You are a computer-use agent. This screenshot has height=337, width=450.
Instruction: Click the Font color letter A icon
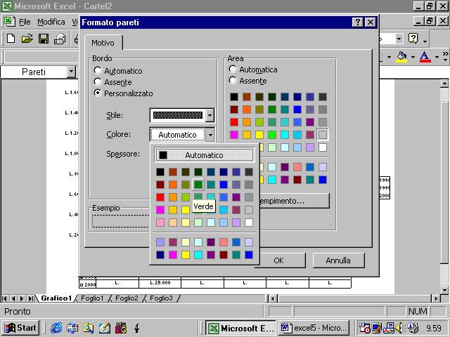point(425,57)
